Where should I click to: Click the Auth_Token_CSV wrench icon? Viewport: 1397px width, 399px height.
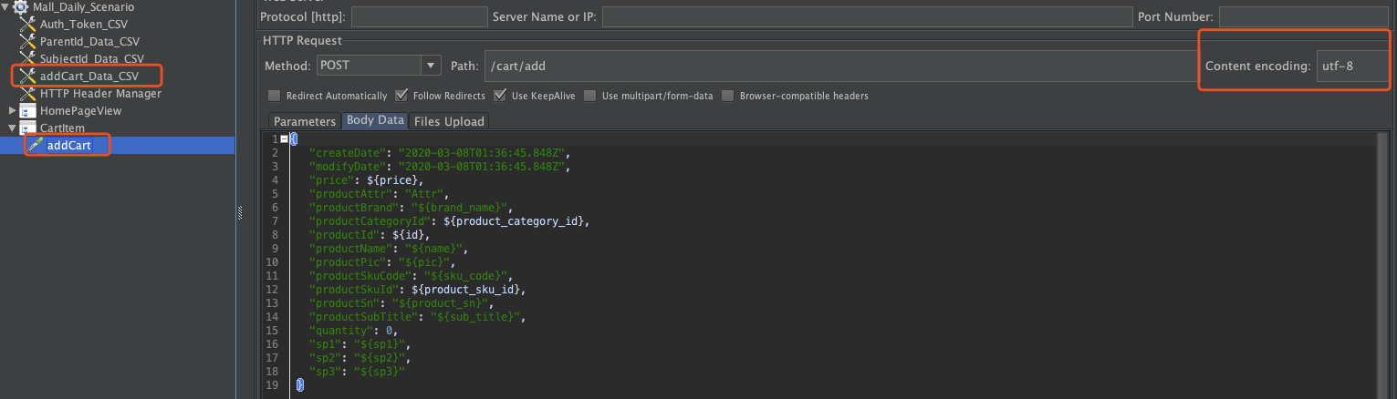pos(27,25)
